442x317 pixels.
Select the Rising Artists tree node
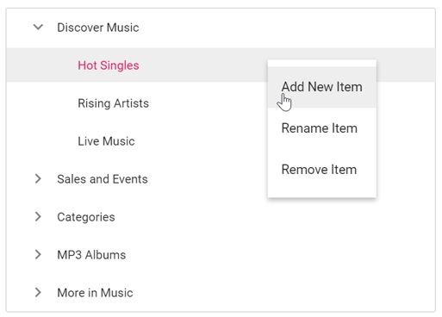pyautogui.click(x=113, y=103)
